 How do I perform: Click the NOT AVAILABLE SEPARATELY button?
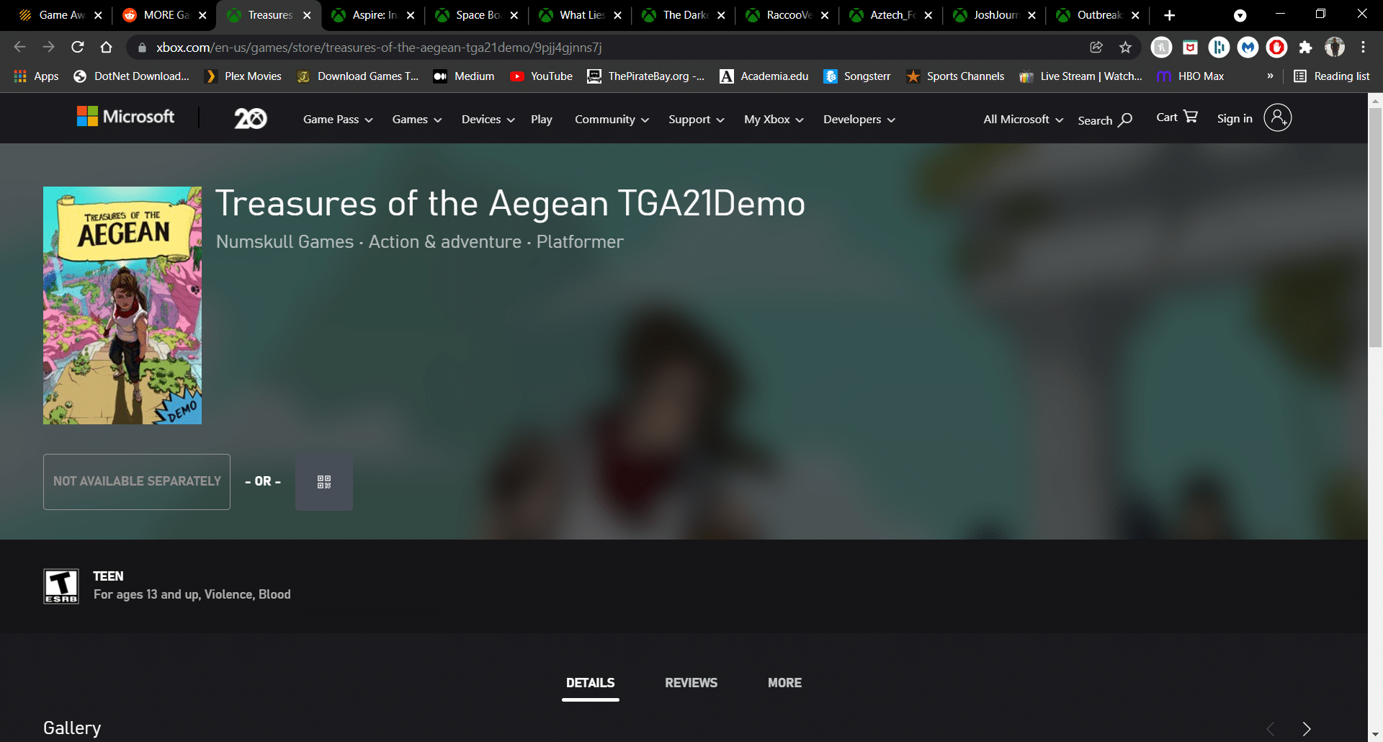tap(137, 482)
